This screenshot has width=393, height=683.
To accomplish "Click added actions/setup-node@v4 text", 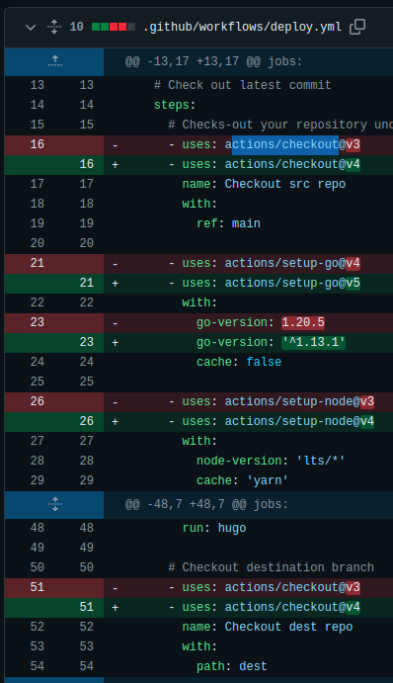I will 299,421.
